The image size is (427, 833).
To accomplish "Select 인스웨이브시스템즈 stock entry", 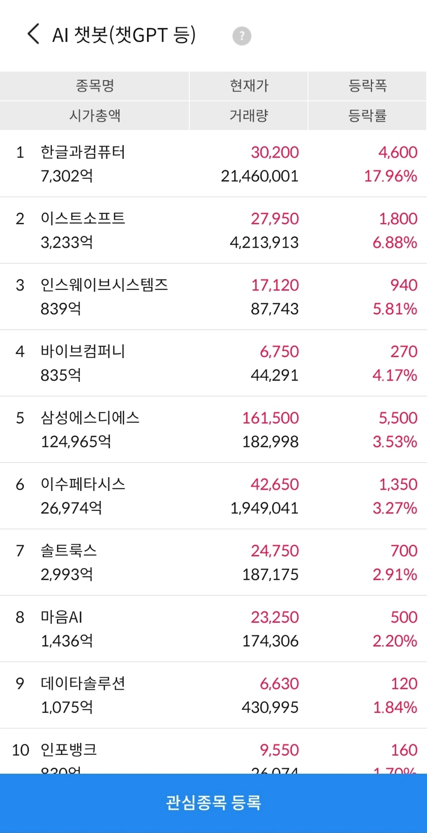I will (x=213, y=296).
